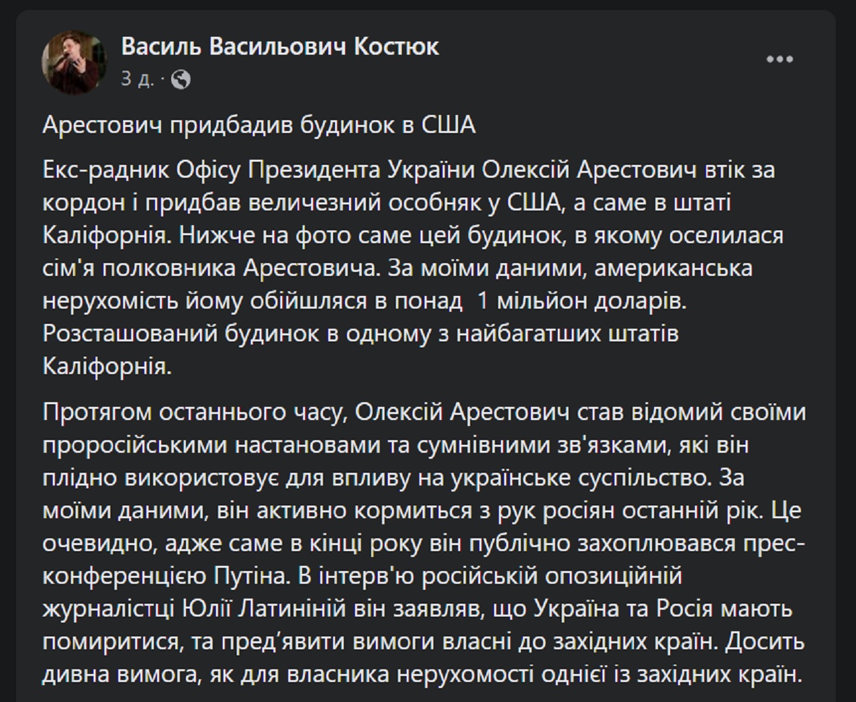This screenshot has height=702, width=856.
Task: Click the headline "Арестович придбадив будинок в США"
Action: pos(259,125)
